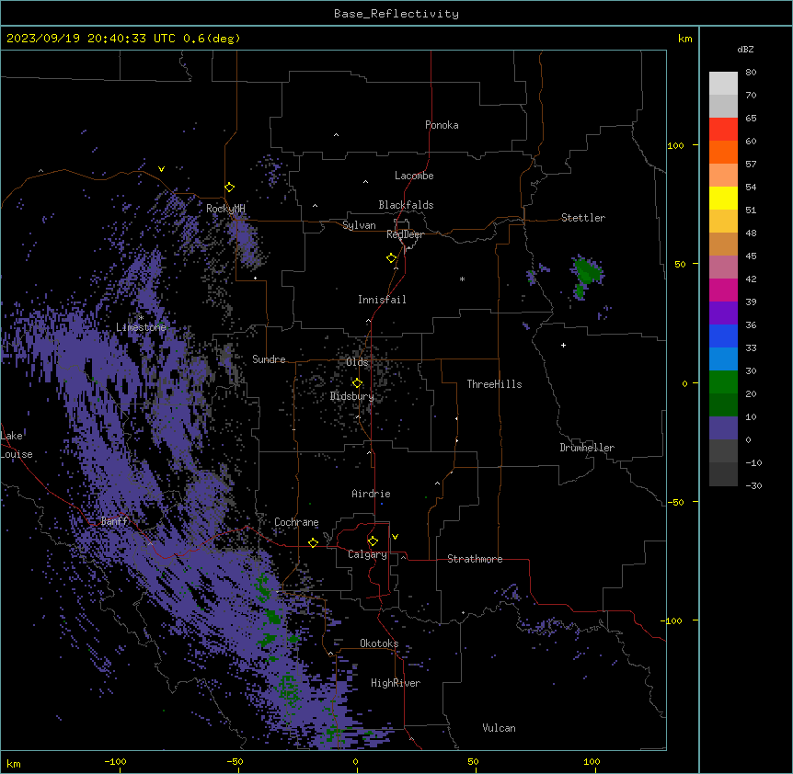Select the bright green 20-30 dBZ legend swatch
The width and height of the screenshot is (793, 774).
[723, 382]
